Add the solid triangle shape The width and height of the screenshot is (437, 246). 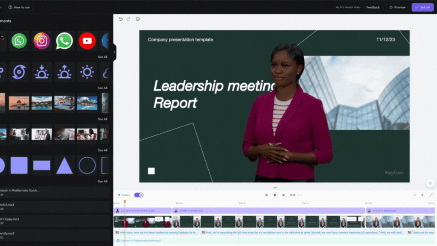coord(64,165)
